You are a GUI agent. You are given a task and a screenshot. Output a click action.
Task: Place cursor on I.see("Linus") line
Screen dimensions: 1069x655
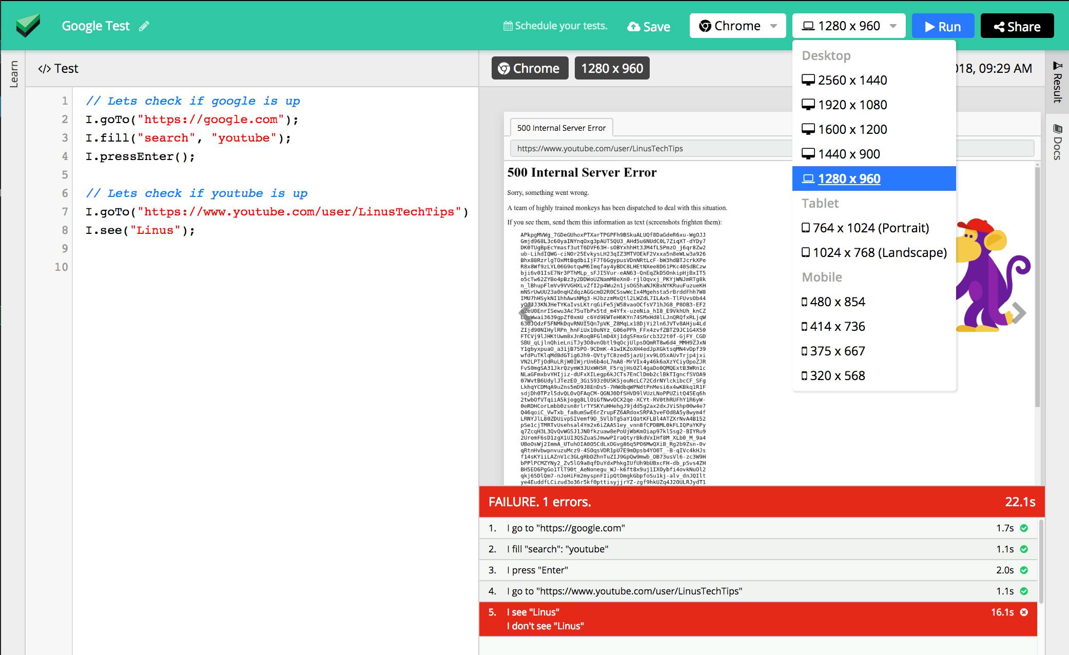pos(140,230)
